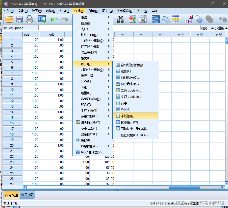Expand the 生存函数(S) submenu
This screenshot has width=228, height=208.
[93, 110]
